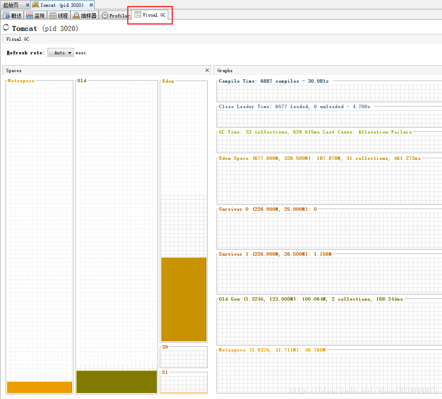Select the 抽样器 sampler tab
Screen dimensions: 442x399
pos(85,16)
